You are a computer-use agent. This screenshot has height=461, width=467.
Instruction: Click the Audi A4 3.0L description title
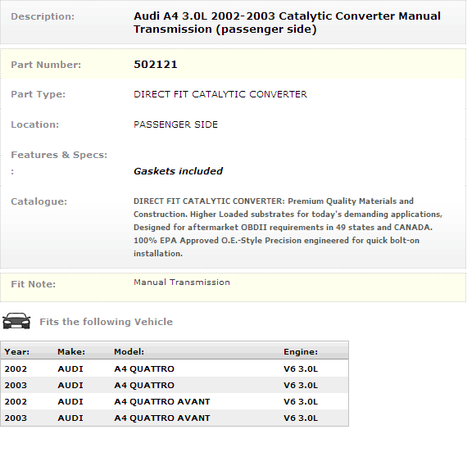click(287, 23)
